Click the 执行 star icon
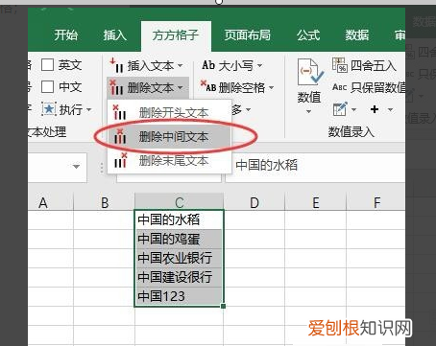 click(x=49, y=109)
